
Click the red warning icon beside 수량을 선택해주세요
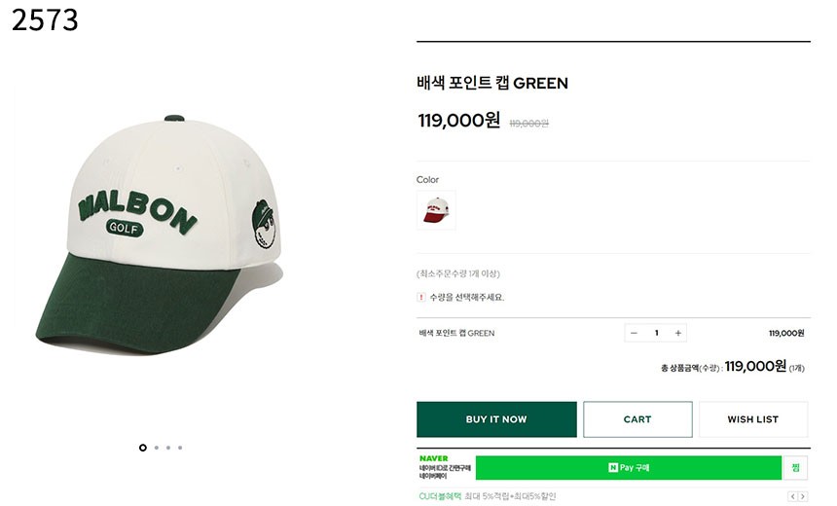421,297
